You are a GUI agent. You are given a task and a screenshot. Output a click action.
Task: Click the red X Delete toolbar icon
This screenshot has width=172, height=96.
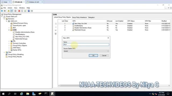click(19, 11)
